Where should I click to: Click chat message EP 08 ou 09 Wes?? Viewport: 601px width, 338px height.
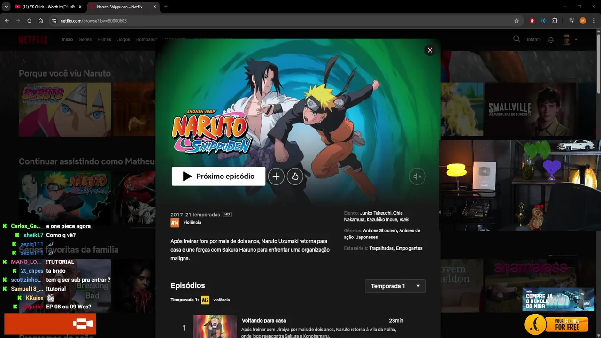point(69,307)
